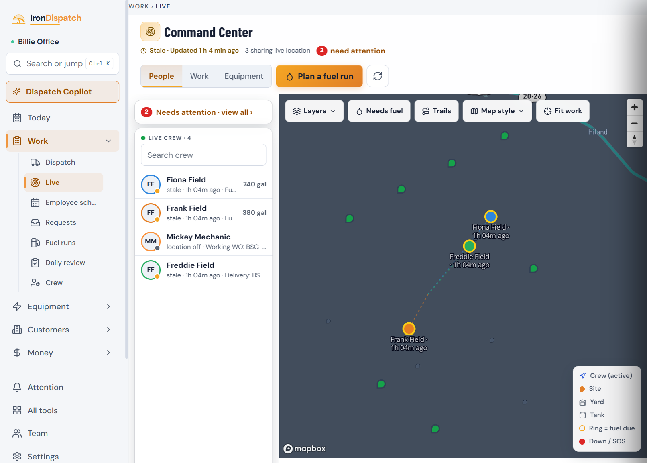Screen dimensions: 647x463
Task: Switch to the Work tab
Action: [199, 76]
